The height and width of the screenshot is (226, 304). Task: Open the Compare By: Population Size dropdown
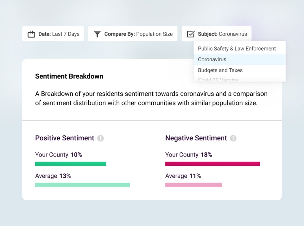tap(133, 34)
